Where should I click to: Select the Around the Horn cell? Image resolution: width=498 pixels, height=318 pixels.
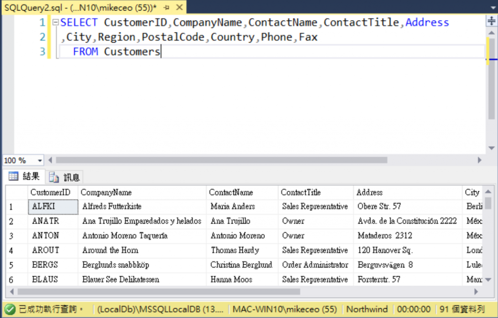142,251
